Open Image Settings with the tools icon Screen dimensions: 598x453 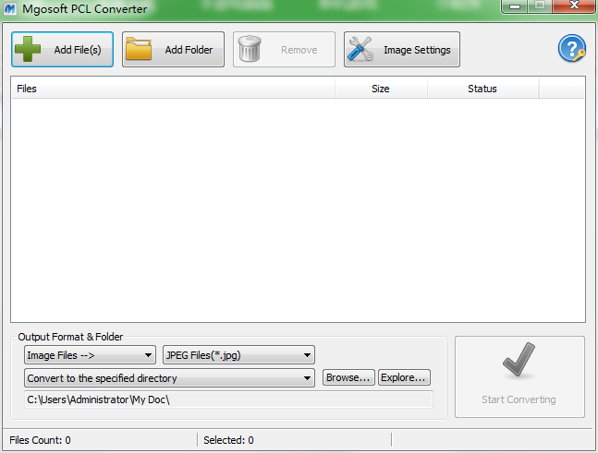pyautogui.click(x=402, y=50)
